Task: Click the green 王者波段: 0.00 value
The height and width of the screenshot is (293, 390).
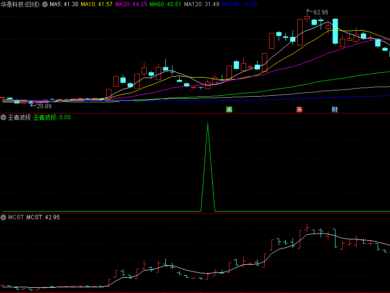Action: coord(52,117)
